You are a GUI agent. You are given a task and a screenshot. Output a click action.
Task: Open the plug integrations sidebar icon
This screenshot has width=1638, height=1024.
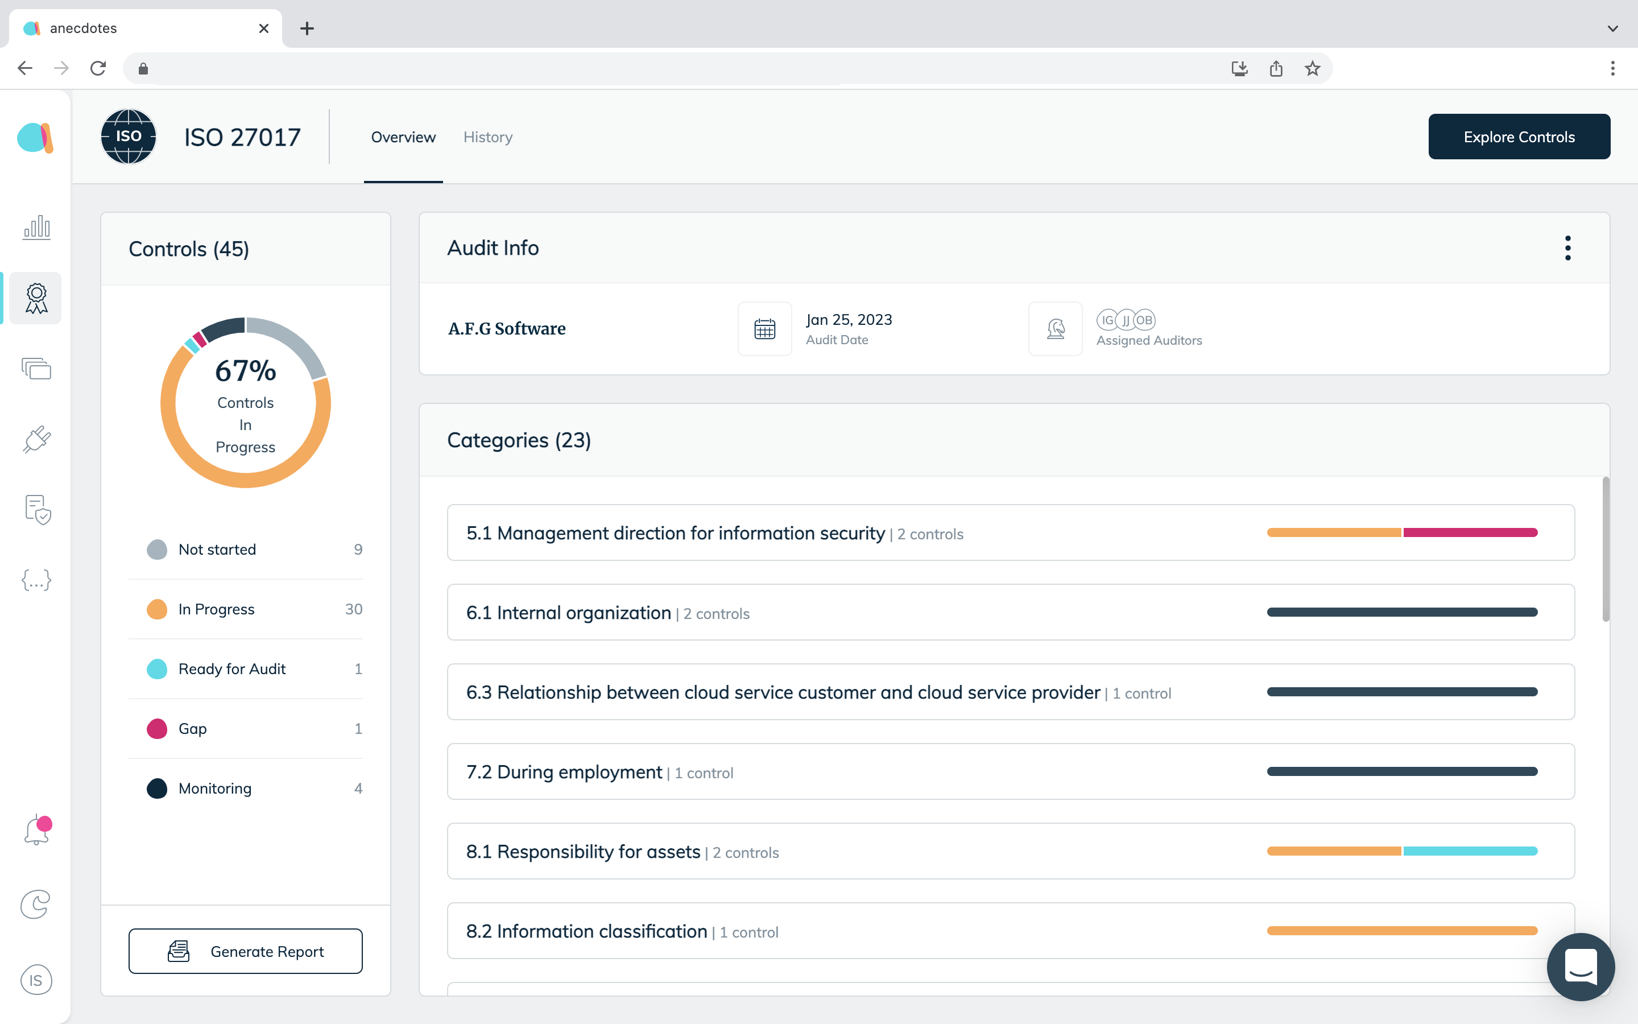[36, 440]
